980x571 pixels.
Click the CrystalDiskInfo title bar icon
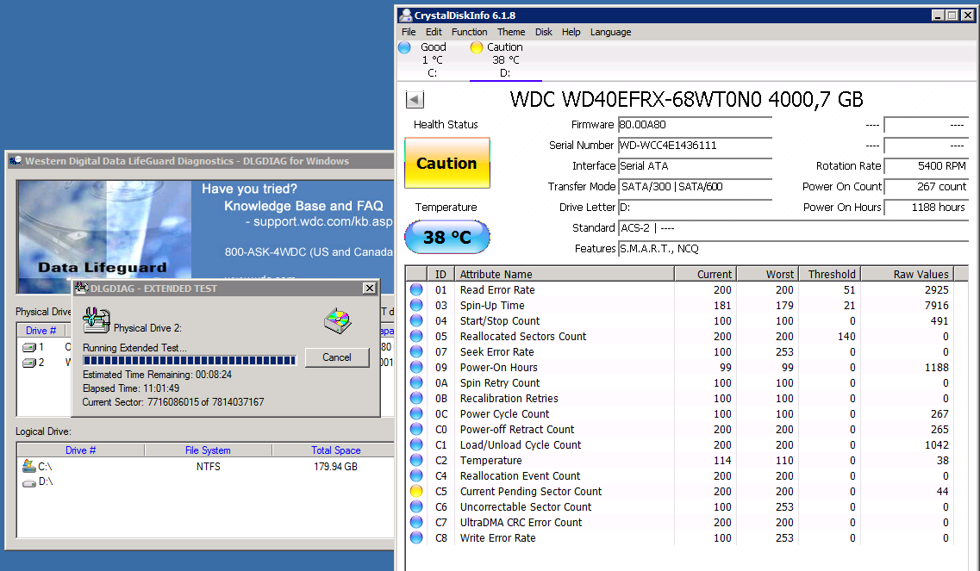click(406, 16)
